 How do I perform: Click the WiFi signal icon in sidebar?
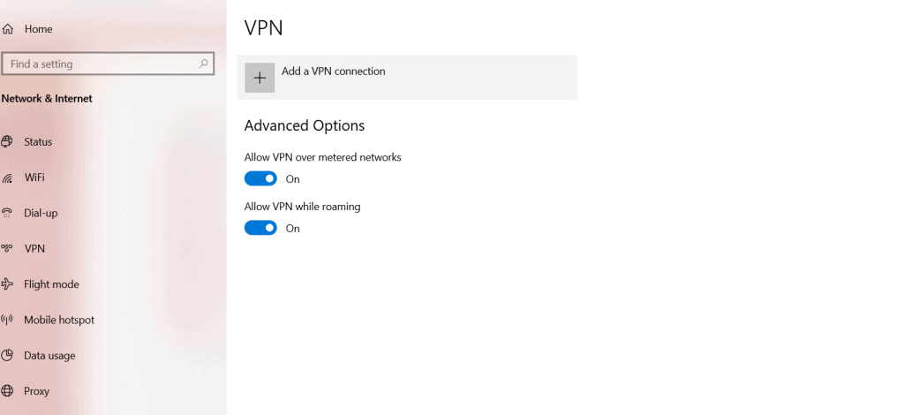[7, 178]
